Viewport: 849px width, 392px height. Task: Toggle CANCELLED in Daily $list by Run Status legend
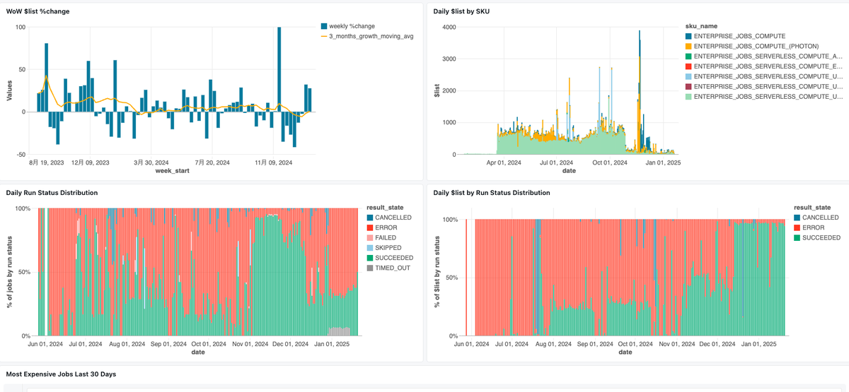coord(817,218)
